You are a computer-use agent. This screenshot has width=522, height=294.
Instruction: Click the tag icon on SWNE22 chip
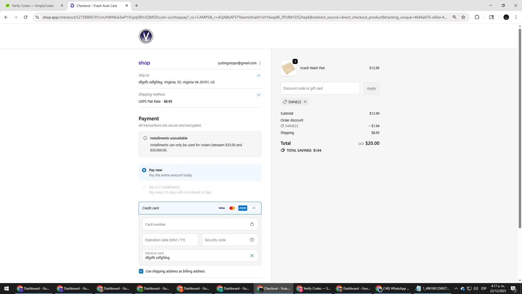[x=285, y=102]
